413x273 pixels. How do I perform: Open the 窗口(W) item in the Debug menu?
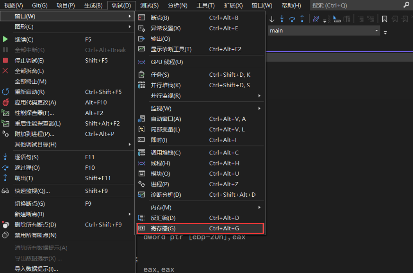67,16
